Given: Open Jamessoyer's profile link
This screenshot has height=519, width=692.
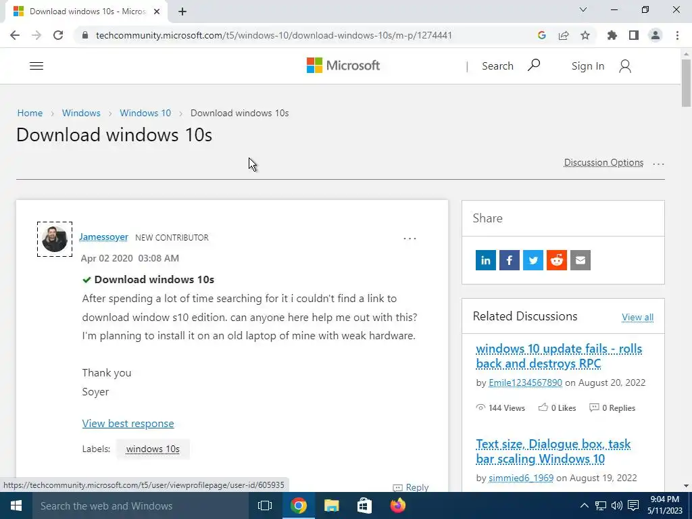Looking at the screenshot, I should 103,237.
